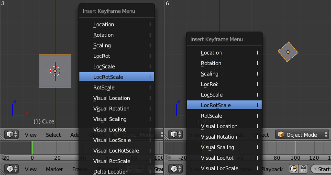Choose Scaling in right Insert Keyframe Menu
331x175 pixels.
coord(224,74)
